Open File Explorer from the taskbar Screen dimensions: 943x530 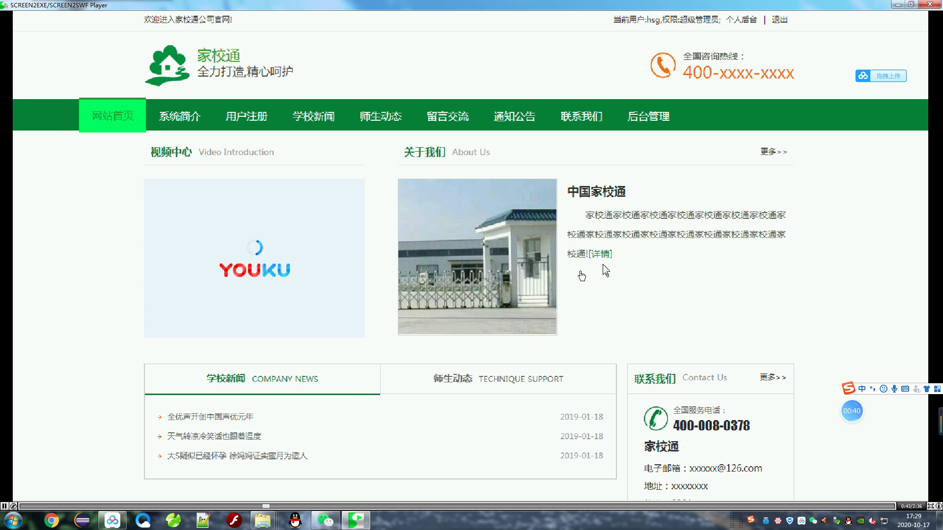click(x=263, y=520)
